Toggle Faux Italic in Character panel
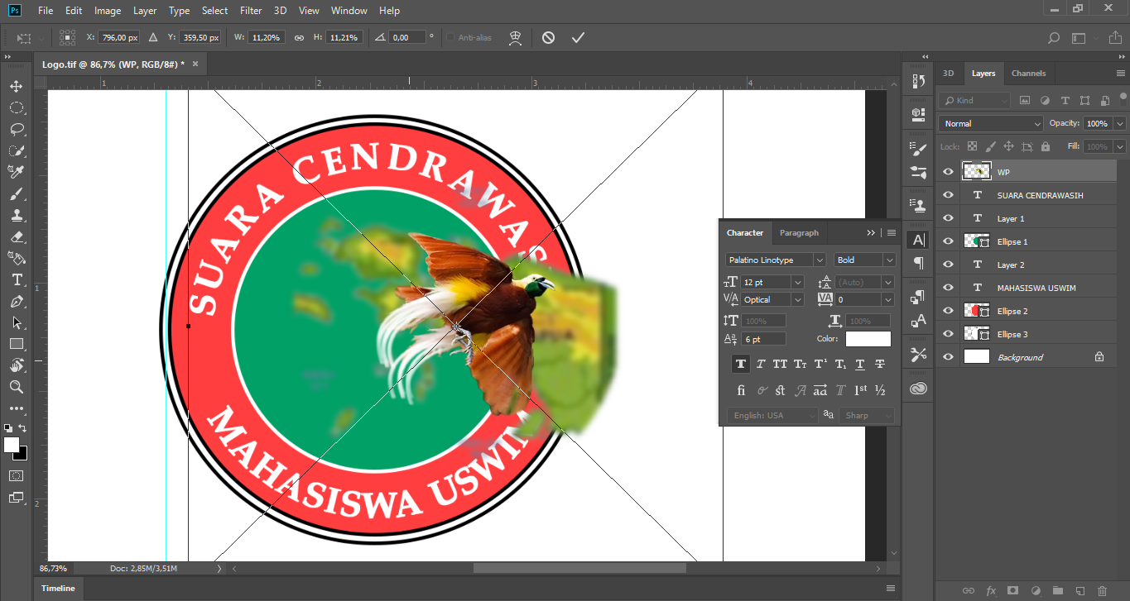 (x=761, y=364)
